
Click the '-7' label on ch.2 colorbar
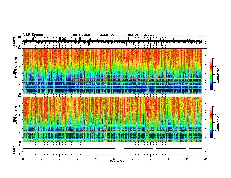(215, 138)
